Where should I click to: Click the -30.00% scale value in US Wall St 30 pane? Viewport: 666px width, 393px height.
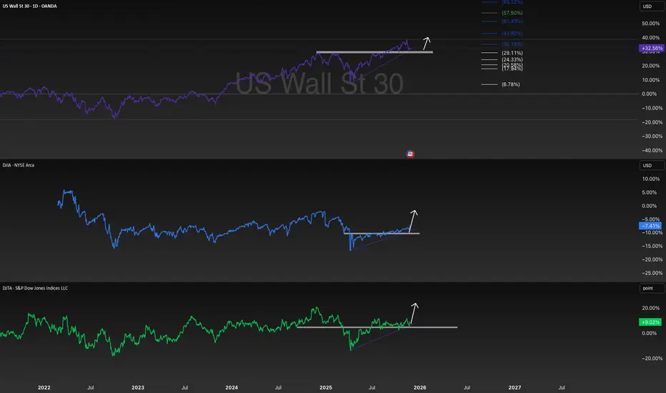click(x=651, y=136)
